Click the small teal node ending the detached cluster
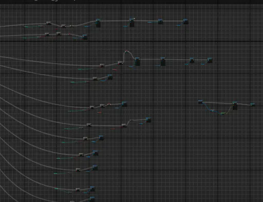Image resolution: width=263 pixels, height=202 pixels. tap(252, 104)
